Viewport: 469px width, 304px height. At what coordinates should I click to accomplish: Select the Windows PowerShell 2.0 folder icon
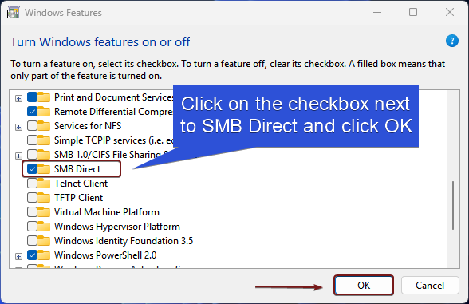[x=44, y=255]
